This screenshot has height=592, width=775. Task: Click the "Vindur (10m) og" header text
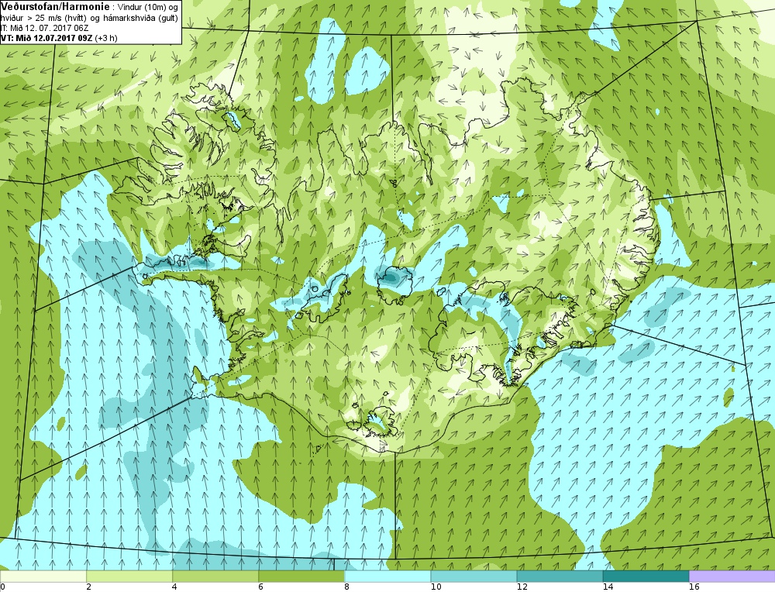click(x=146, y=8)
